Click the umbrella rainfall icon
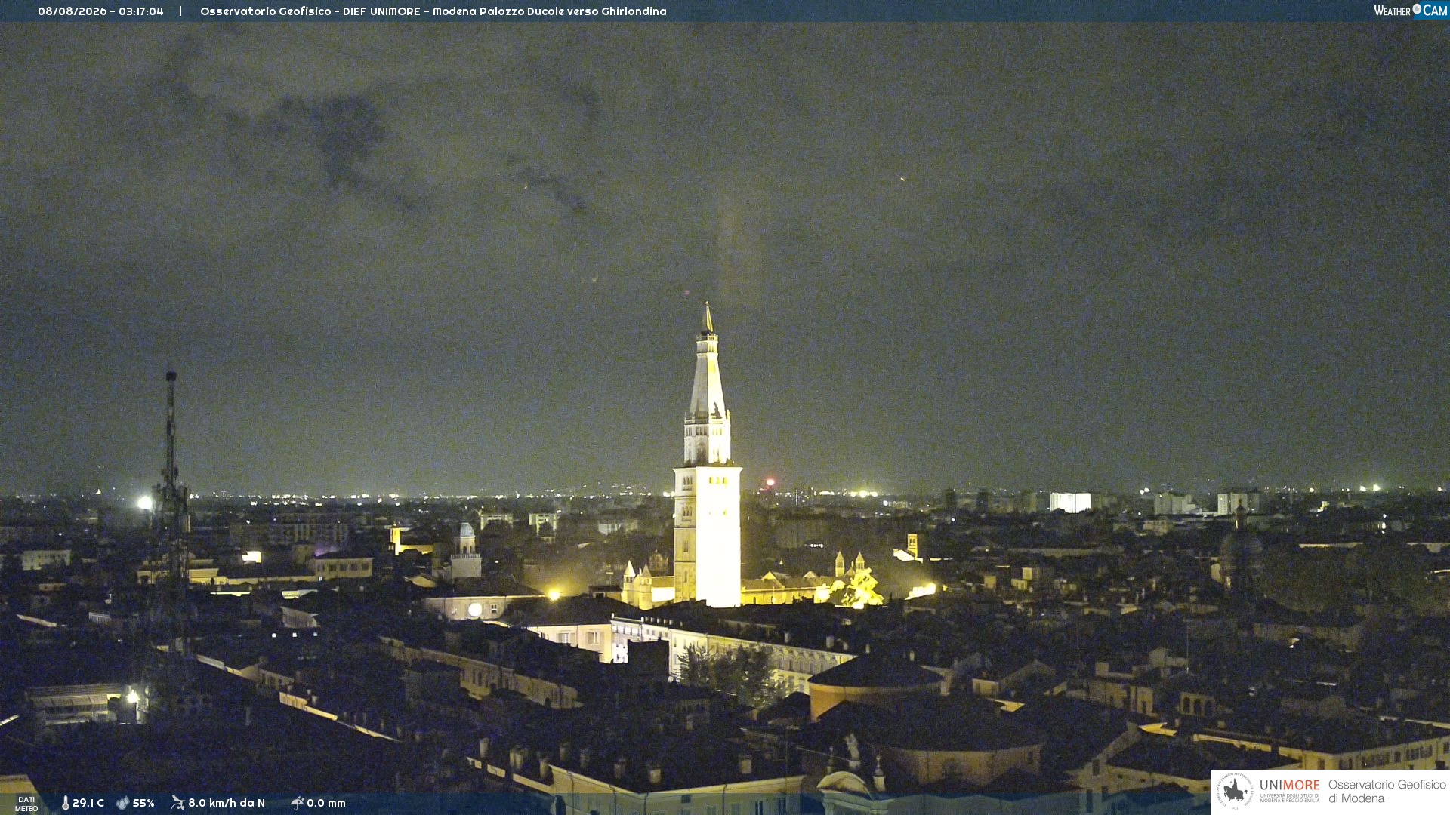1450x815 pixels. [297, 803]
